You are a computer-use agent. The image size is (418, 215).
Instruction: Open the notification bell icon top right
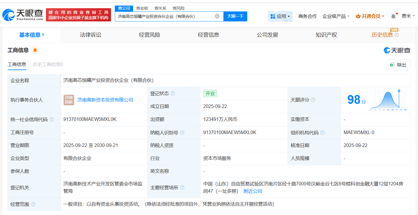coord(393,16)
